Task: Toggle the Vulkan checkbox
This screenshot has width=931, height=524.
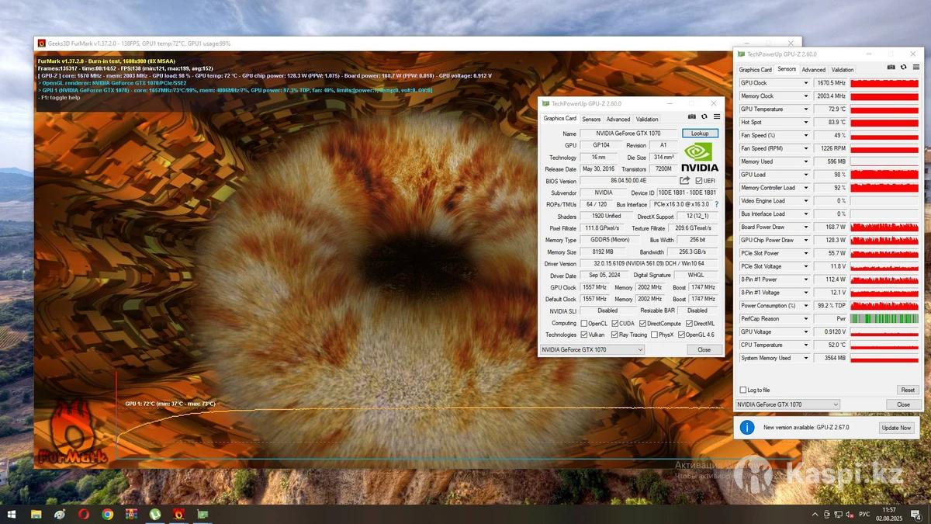Action: click(x=583, y=335)
